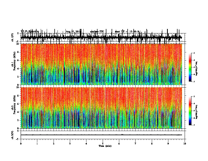
Task: Click time axis tick label "9"
Action: pyautogui.click(x=168, y=144)
